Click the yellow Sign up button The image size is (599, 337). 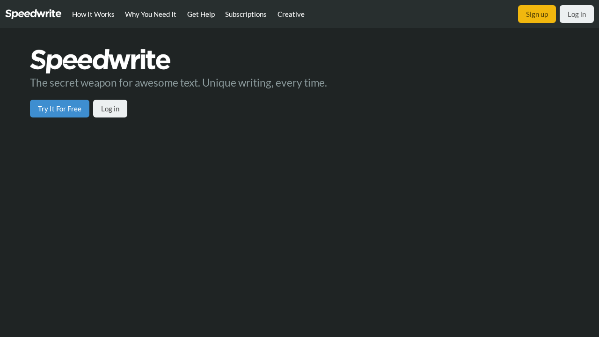point(537,14)
